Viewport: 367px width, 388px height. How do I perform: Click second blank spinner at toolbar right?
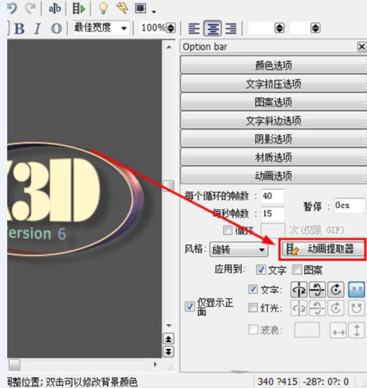[x=316, y=28]
